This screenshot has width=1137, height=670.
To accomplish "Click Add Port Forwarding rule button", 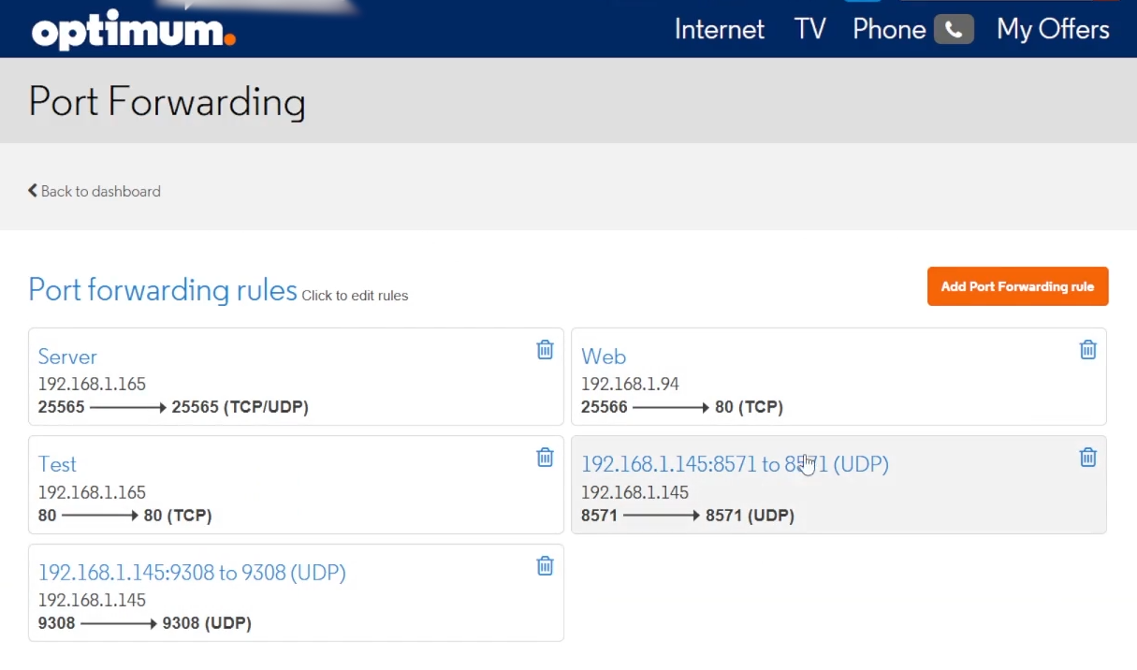I will click(1017, 286).
